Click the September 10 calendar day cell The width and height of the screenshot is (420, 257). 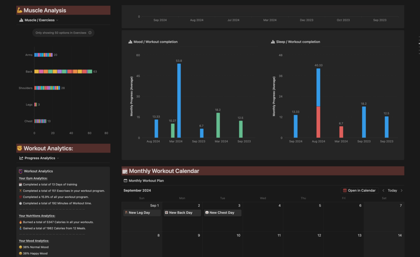tap(223, 244)
